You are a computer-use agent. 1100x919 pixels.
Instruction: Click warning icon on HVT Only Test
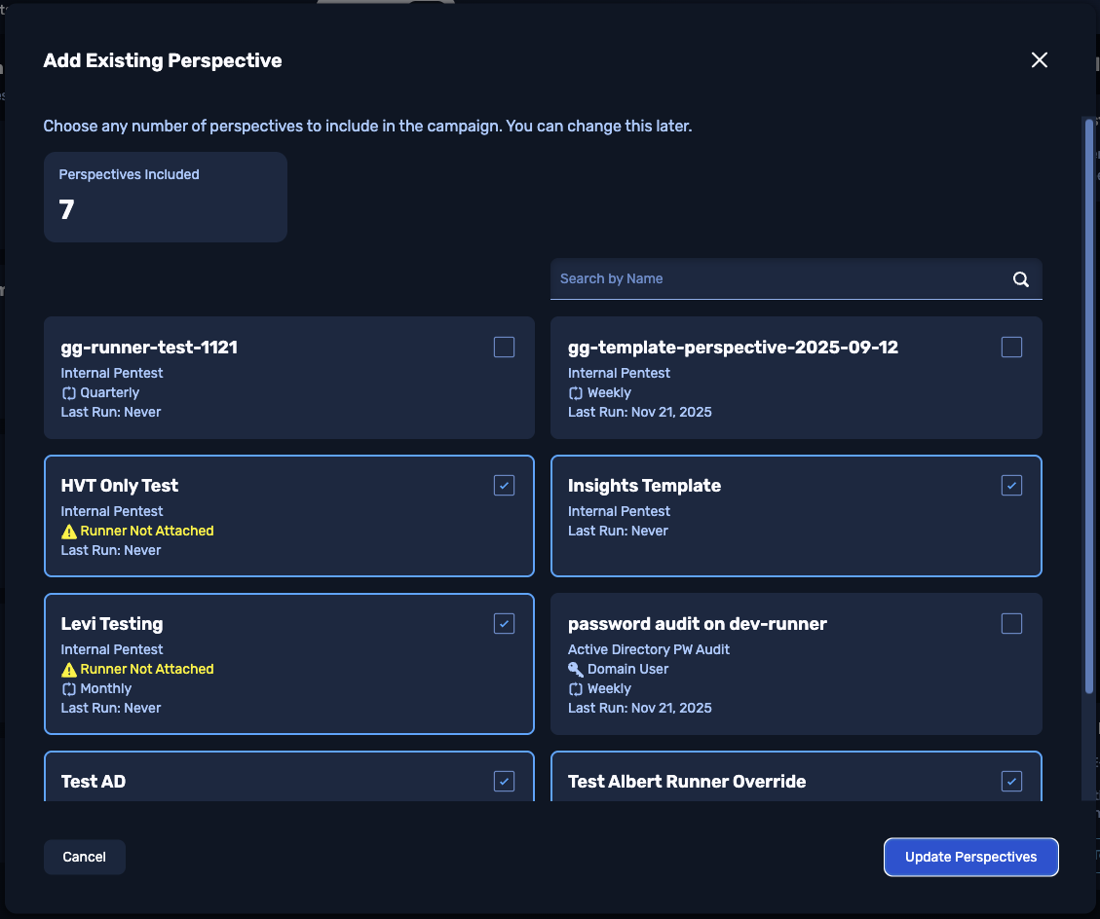(x=68, y=532)
